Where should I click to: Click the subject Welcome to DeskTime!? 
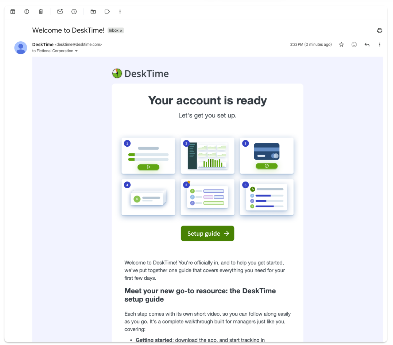click(x=68, y=30)
